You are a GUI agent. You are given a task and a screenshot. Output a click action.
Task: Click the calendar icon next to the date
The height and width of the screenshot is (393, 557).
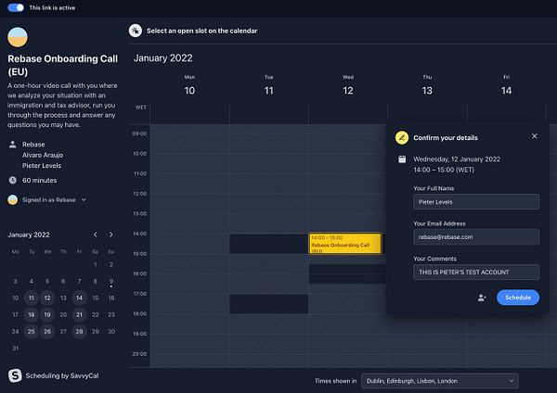click(x=402, y=159)
